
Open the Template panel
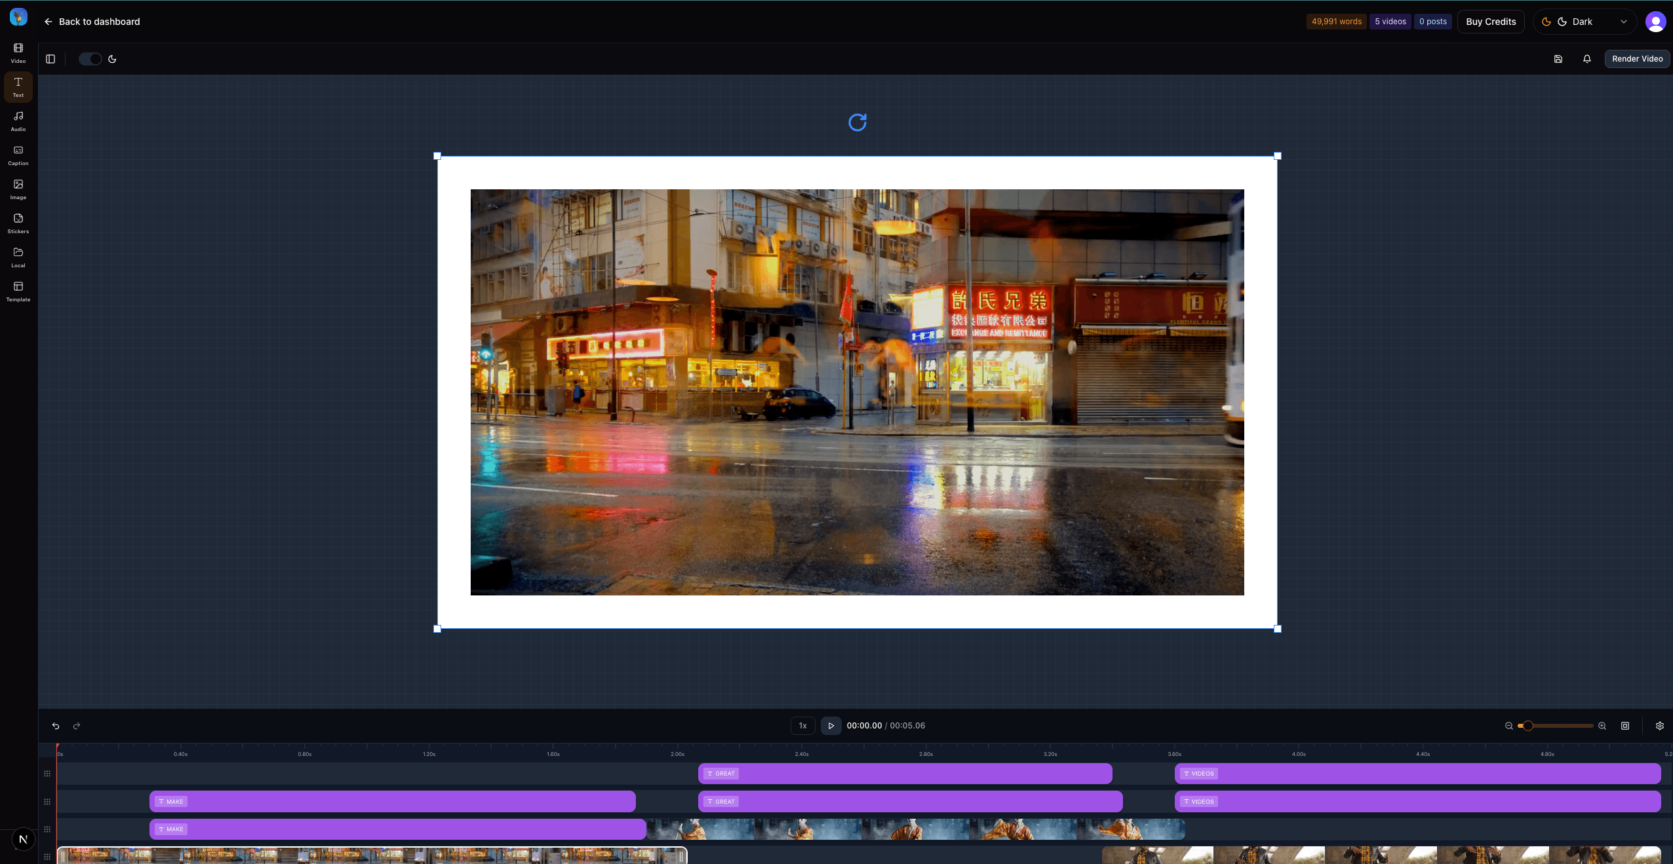tap(18, 291)
